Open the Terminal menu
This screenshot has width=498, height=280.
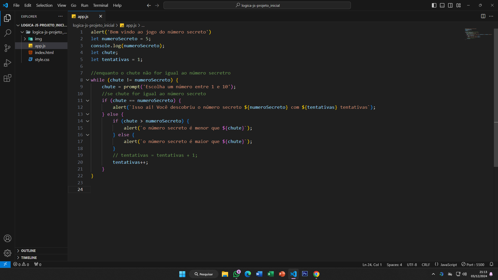tap(100, 5)
